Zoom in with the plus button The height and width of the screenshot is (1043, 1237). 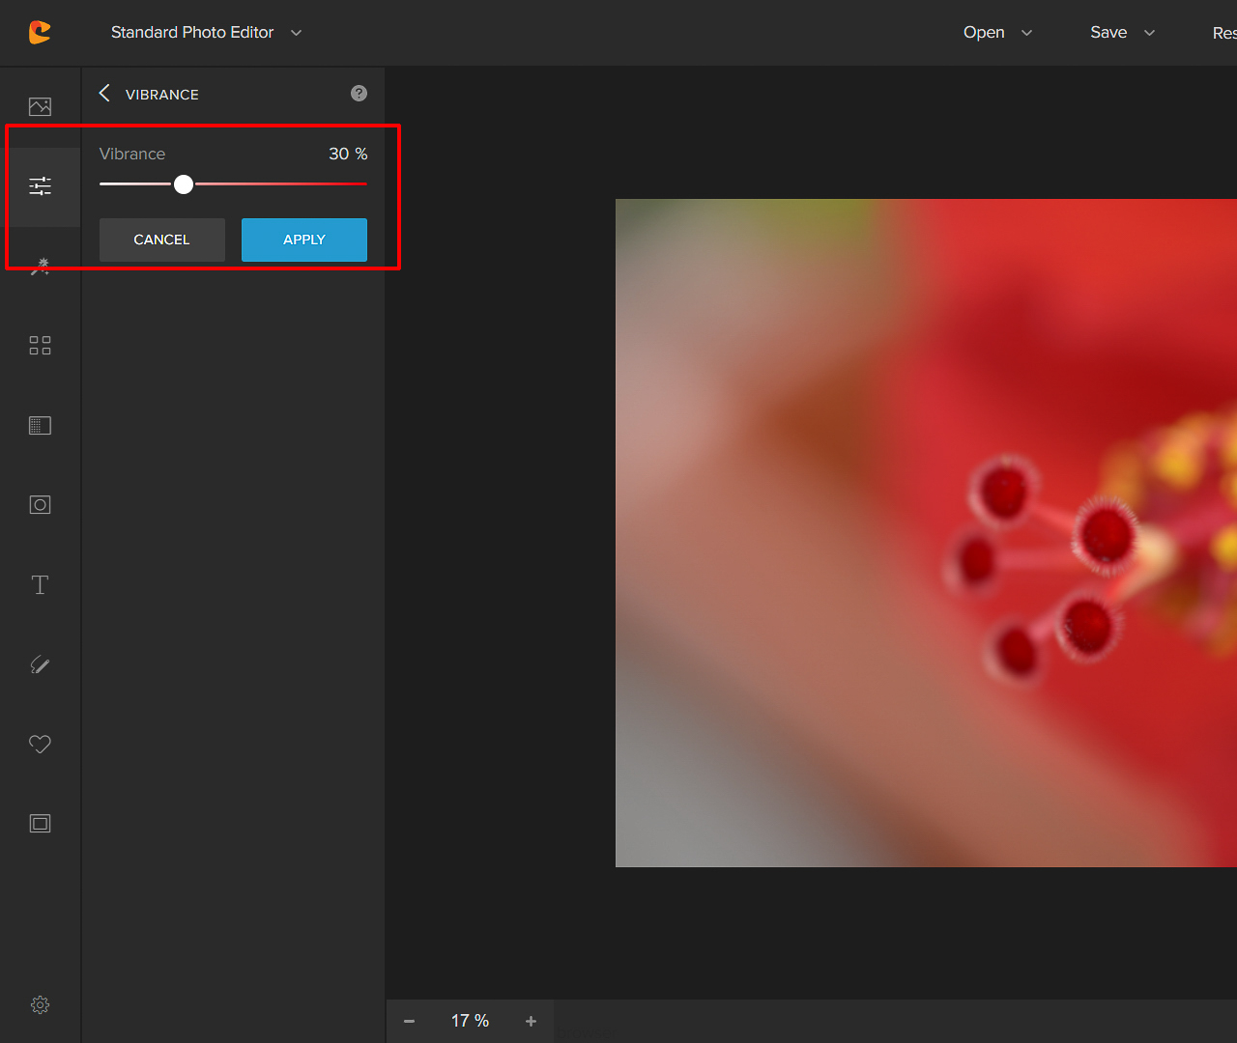click(531, 1021)
